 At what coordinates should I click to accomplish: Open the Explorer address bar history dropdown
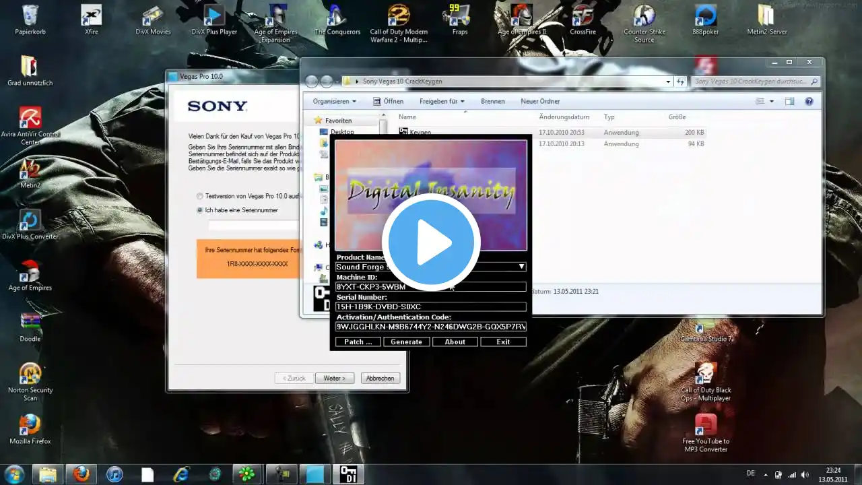pyautogui.click(x=668, y=82)
